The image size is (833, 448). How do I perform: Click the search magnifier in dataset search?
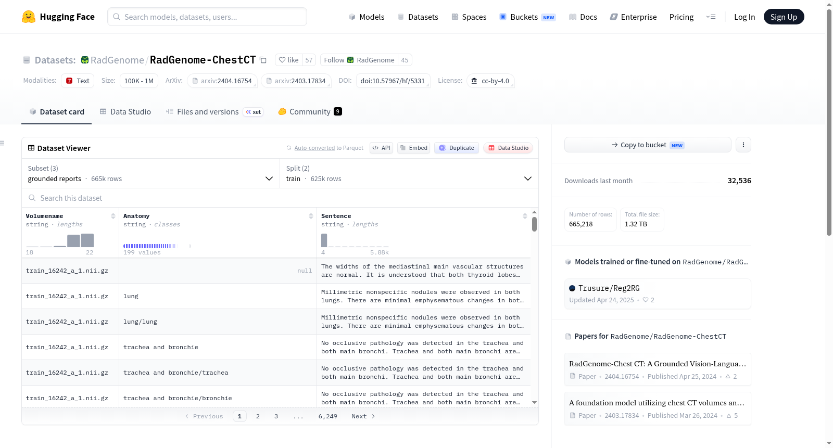pyautogui.click(x=32, y=198)
